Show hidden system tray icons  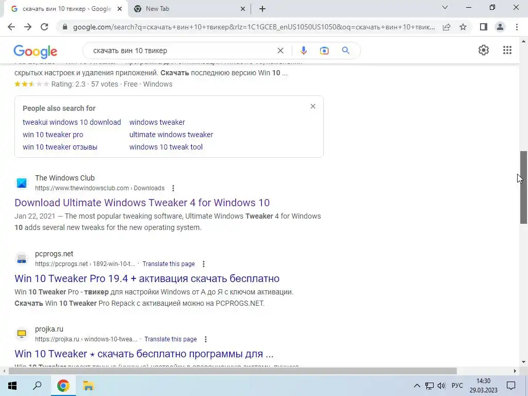[x=417, y=386]
